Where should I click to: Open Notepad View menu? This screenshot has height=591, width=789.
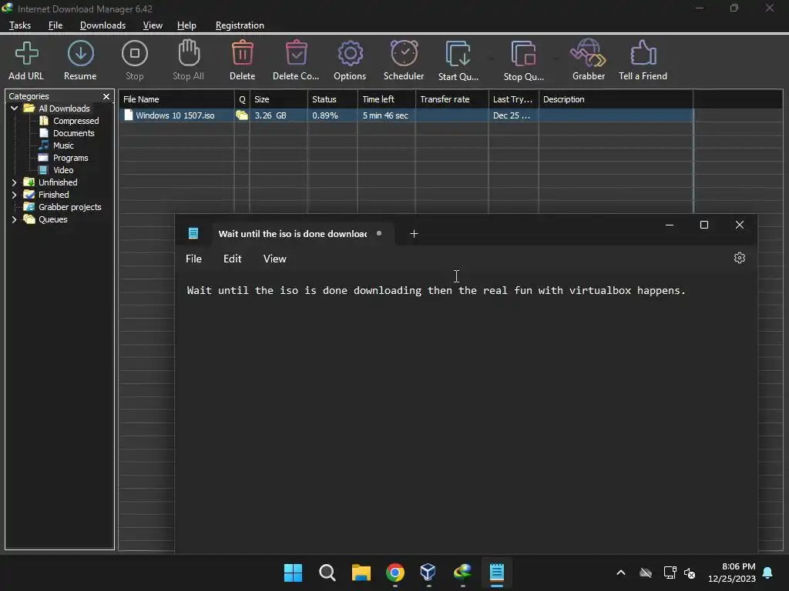click(x=275, y=259)
